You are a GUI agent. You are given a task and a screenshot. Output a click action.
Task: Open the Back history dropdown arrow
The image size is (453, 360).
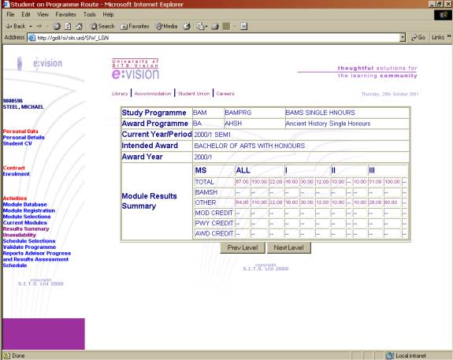coord(31,26)
